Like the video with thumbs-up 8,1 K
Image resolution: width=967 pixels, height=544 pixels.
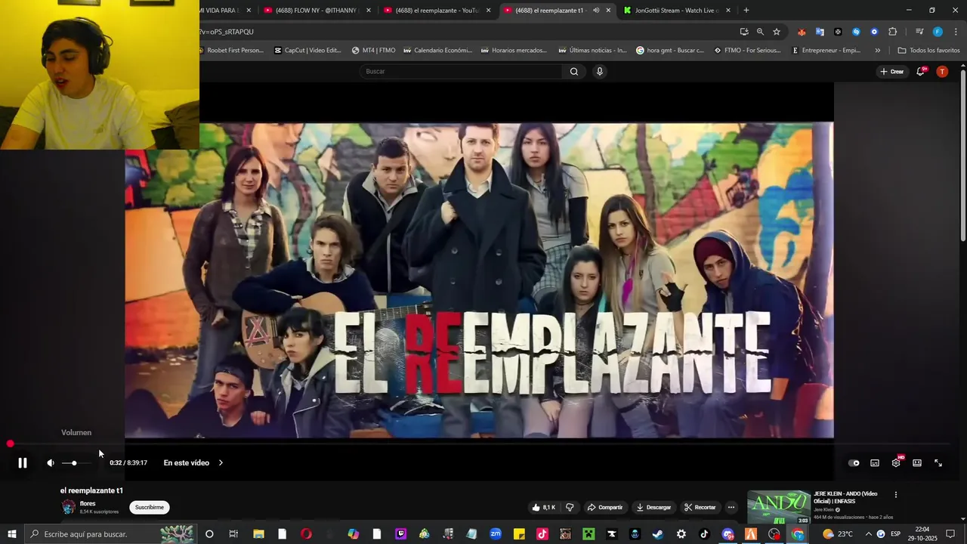tap(544, 507)
